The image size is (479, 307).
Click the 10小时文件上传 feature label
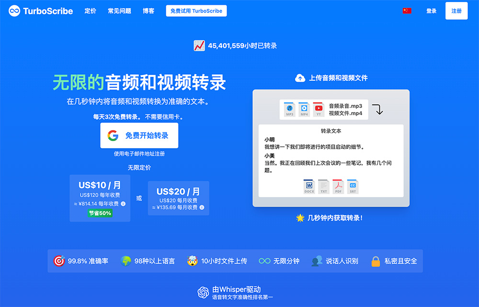pyautogui.click(x=224, y=261)
